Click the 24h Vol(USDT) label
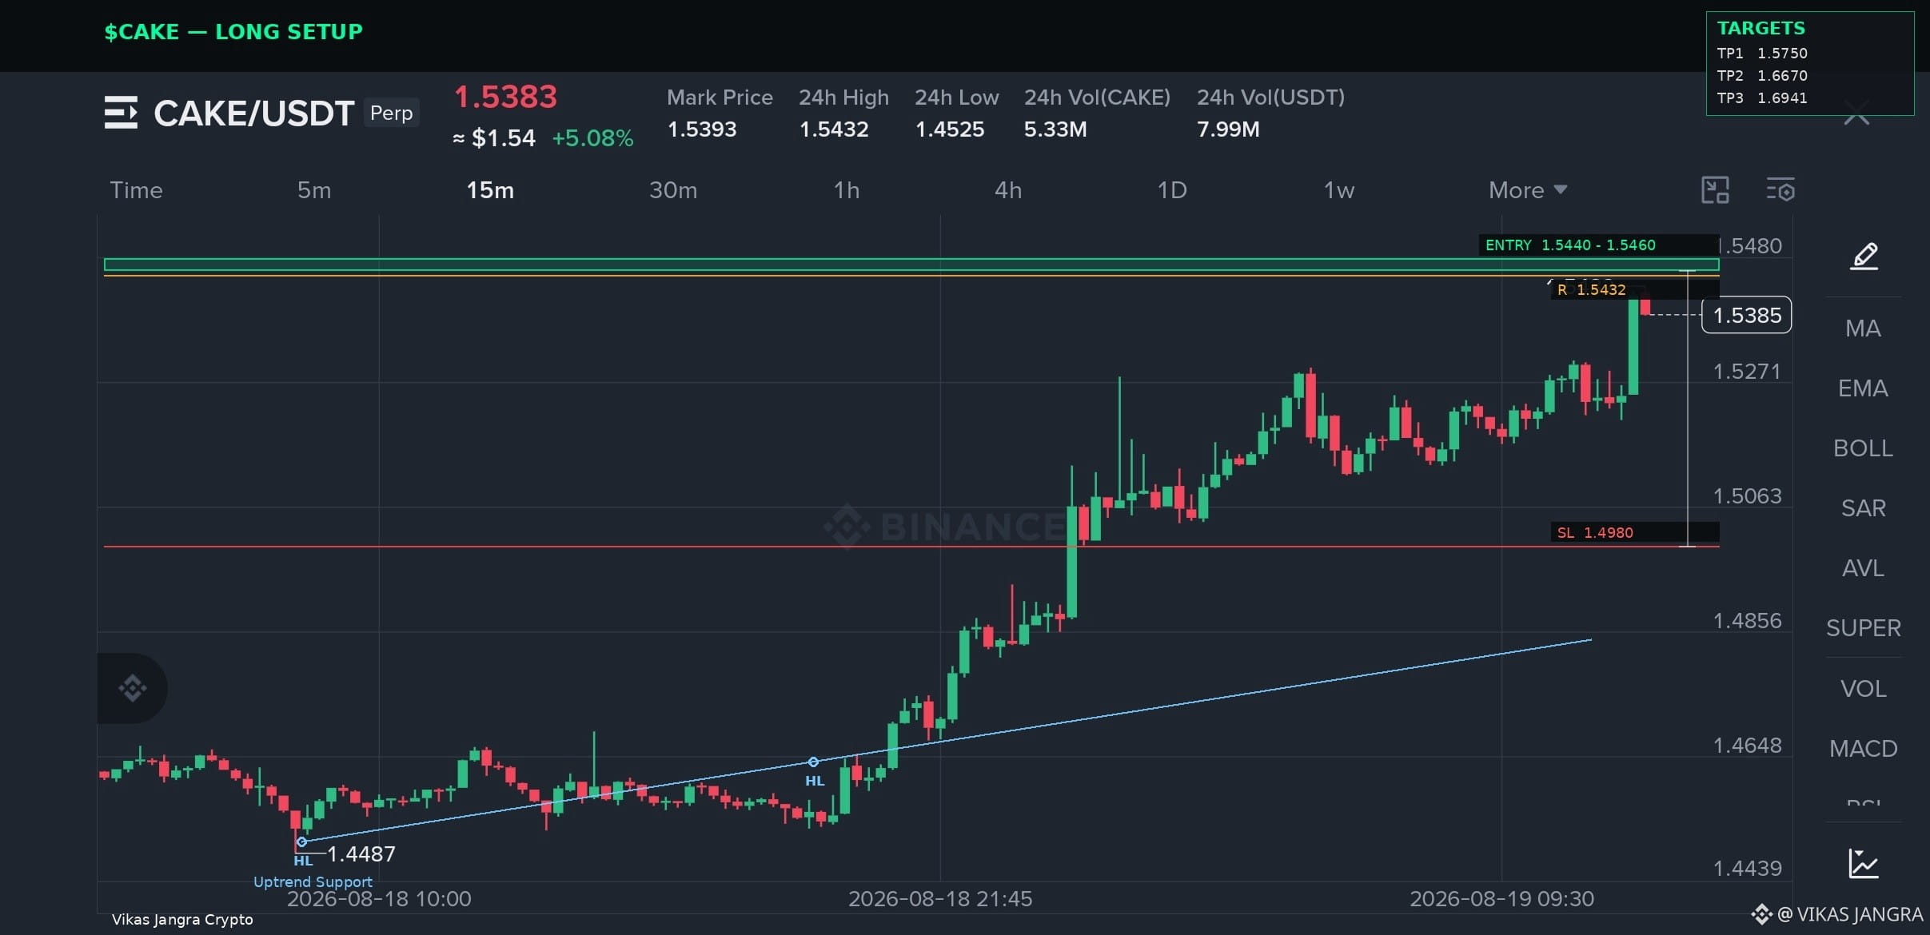This screenshot has height=935, width=1930. (1270, 97)
